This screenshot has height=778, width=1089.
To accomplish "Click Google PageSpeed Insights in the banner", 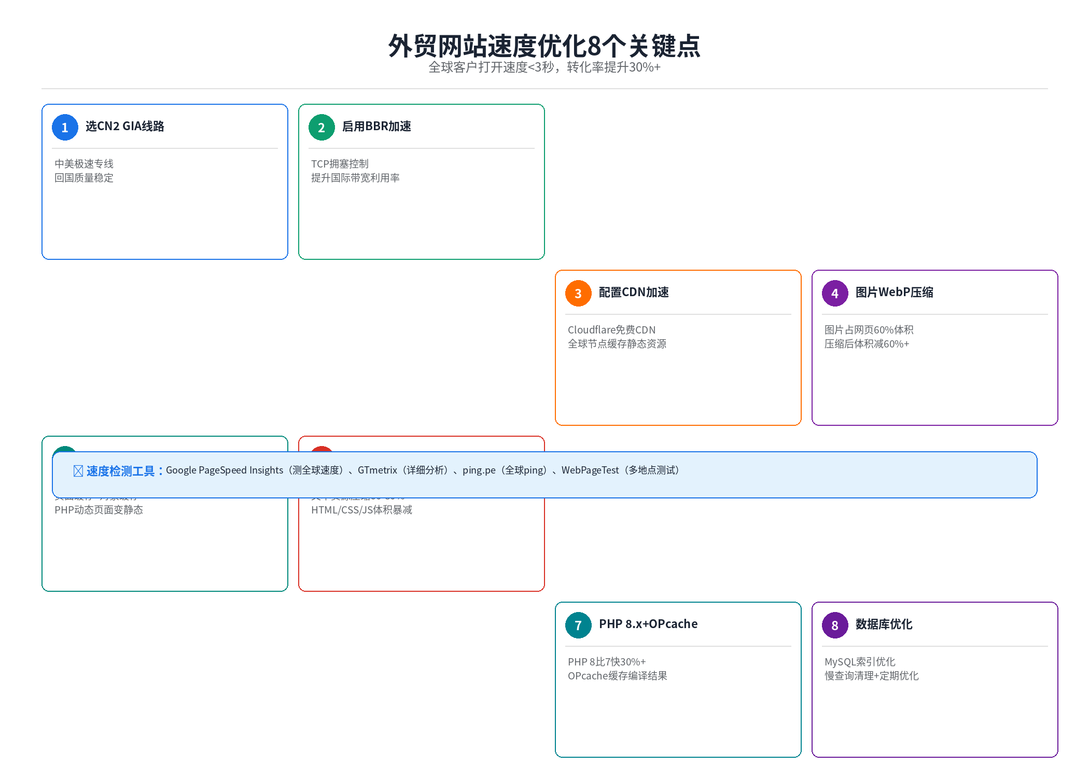I will point(225,470).
